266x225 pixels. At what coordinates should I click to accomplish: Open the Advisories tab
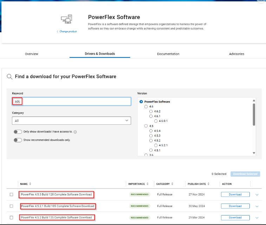tap(236, 54)
